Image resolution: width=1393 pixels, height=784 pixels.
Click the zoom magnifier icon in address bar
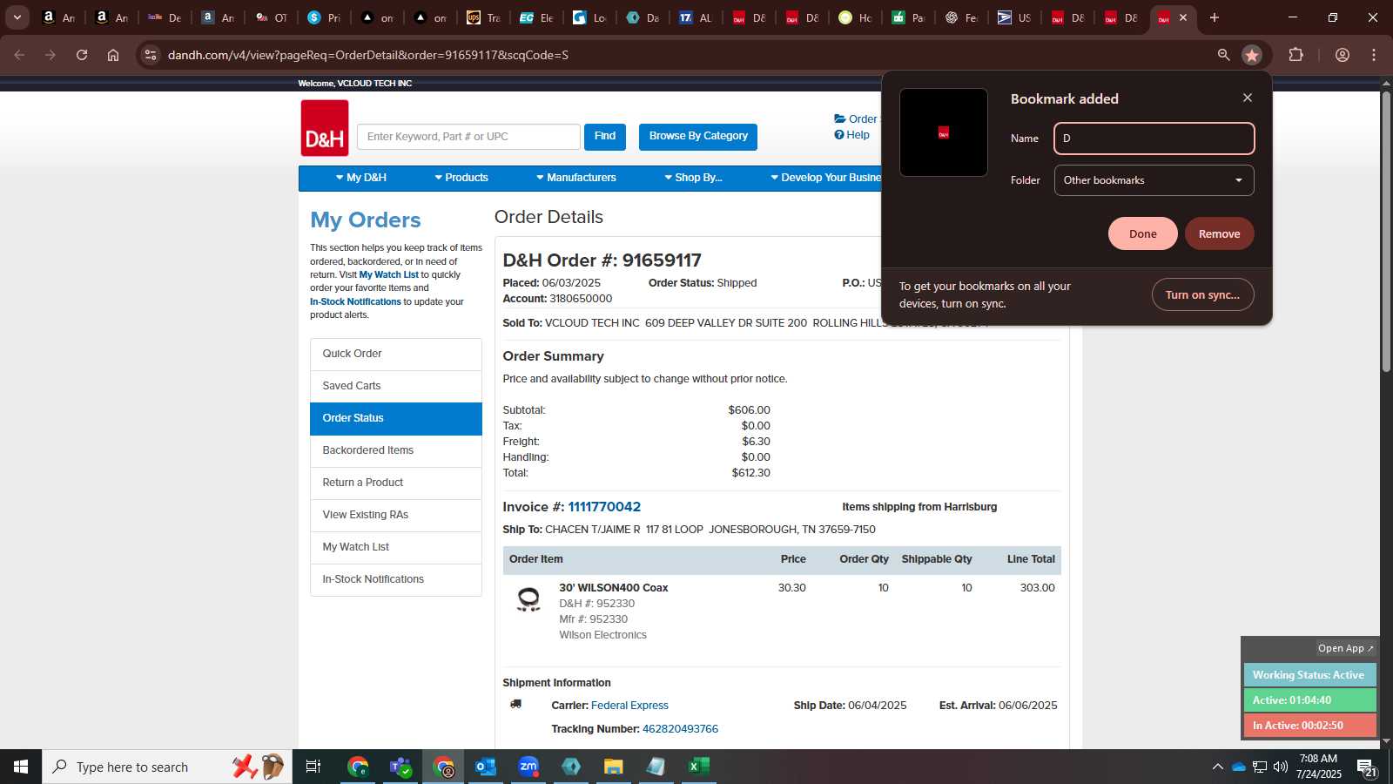click(1223, 55)
